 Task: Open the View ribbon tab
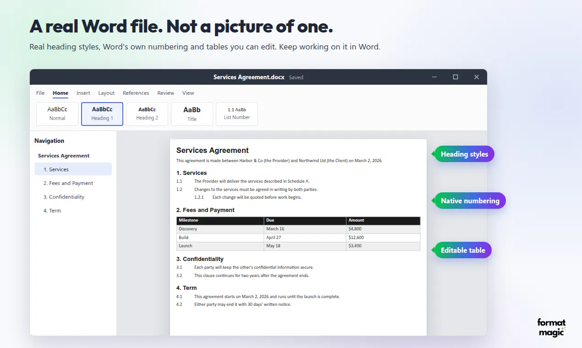pyautogui.click(x=188, y=93)
